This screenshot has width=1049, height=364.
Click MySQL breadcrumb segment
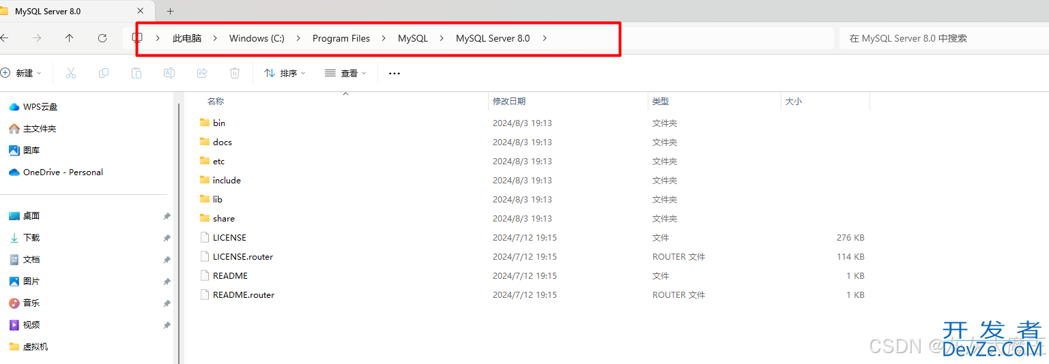(x=413, y=38)
